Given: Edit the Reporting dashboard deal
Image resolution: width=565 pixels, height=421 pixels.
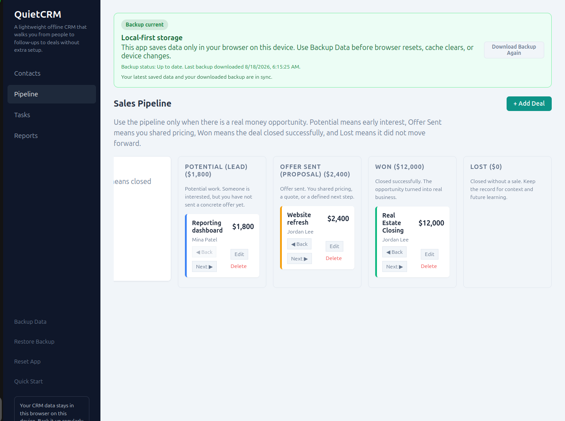Looking at the screenshot, I should point(239,254).
